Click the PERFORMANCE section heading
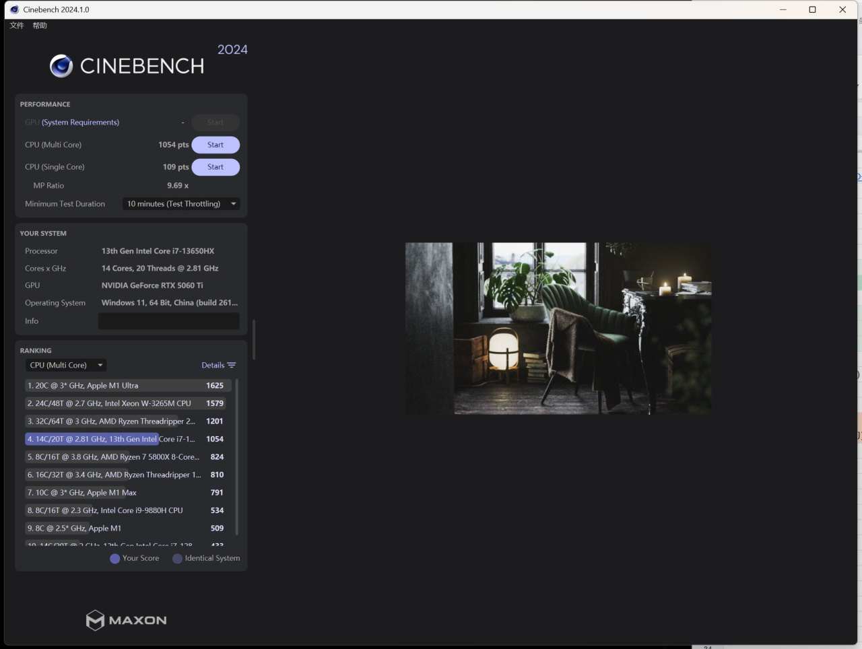862x649 pixels. point(45,104)
